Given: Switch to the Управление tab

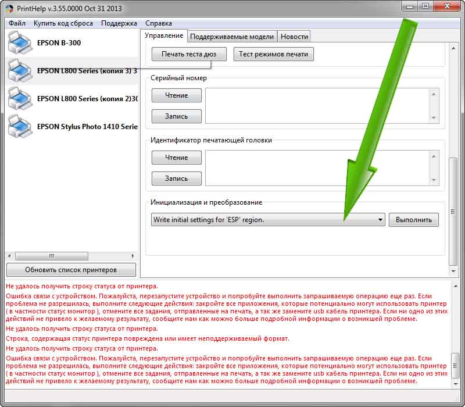Looking at the screenshot, I should point(164,35).
